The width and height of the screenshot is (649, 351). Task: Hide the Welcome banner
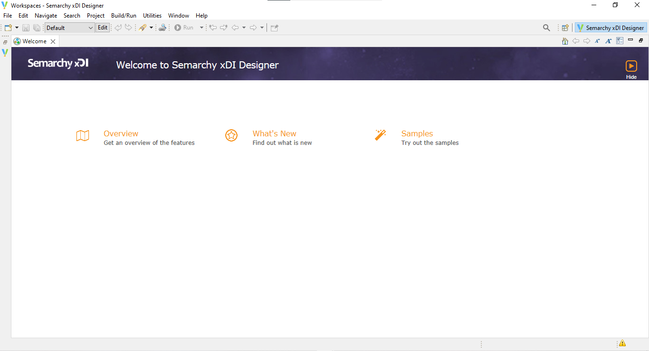pos(631,67)
